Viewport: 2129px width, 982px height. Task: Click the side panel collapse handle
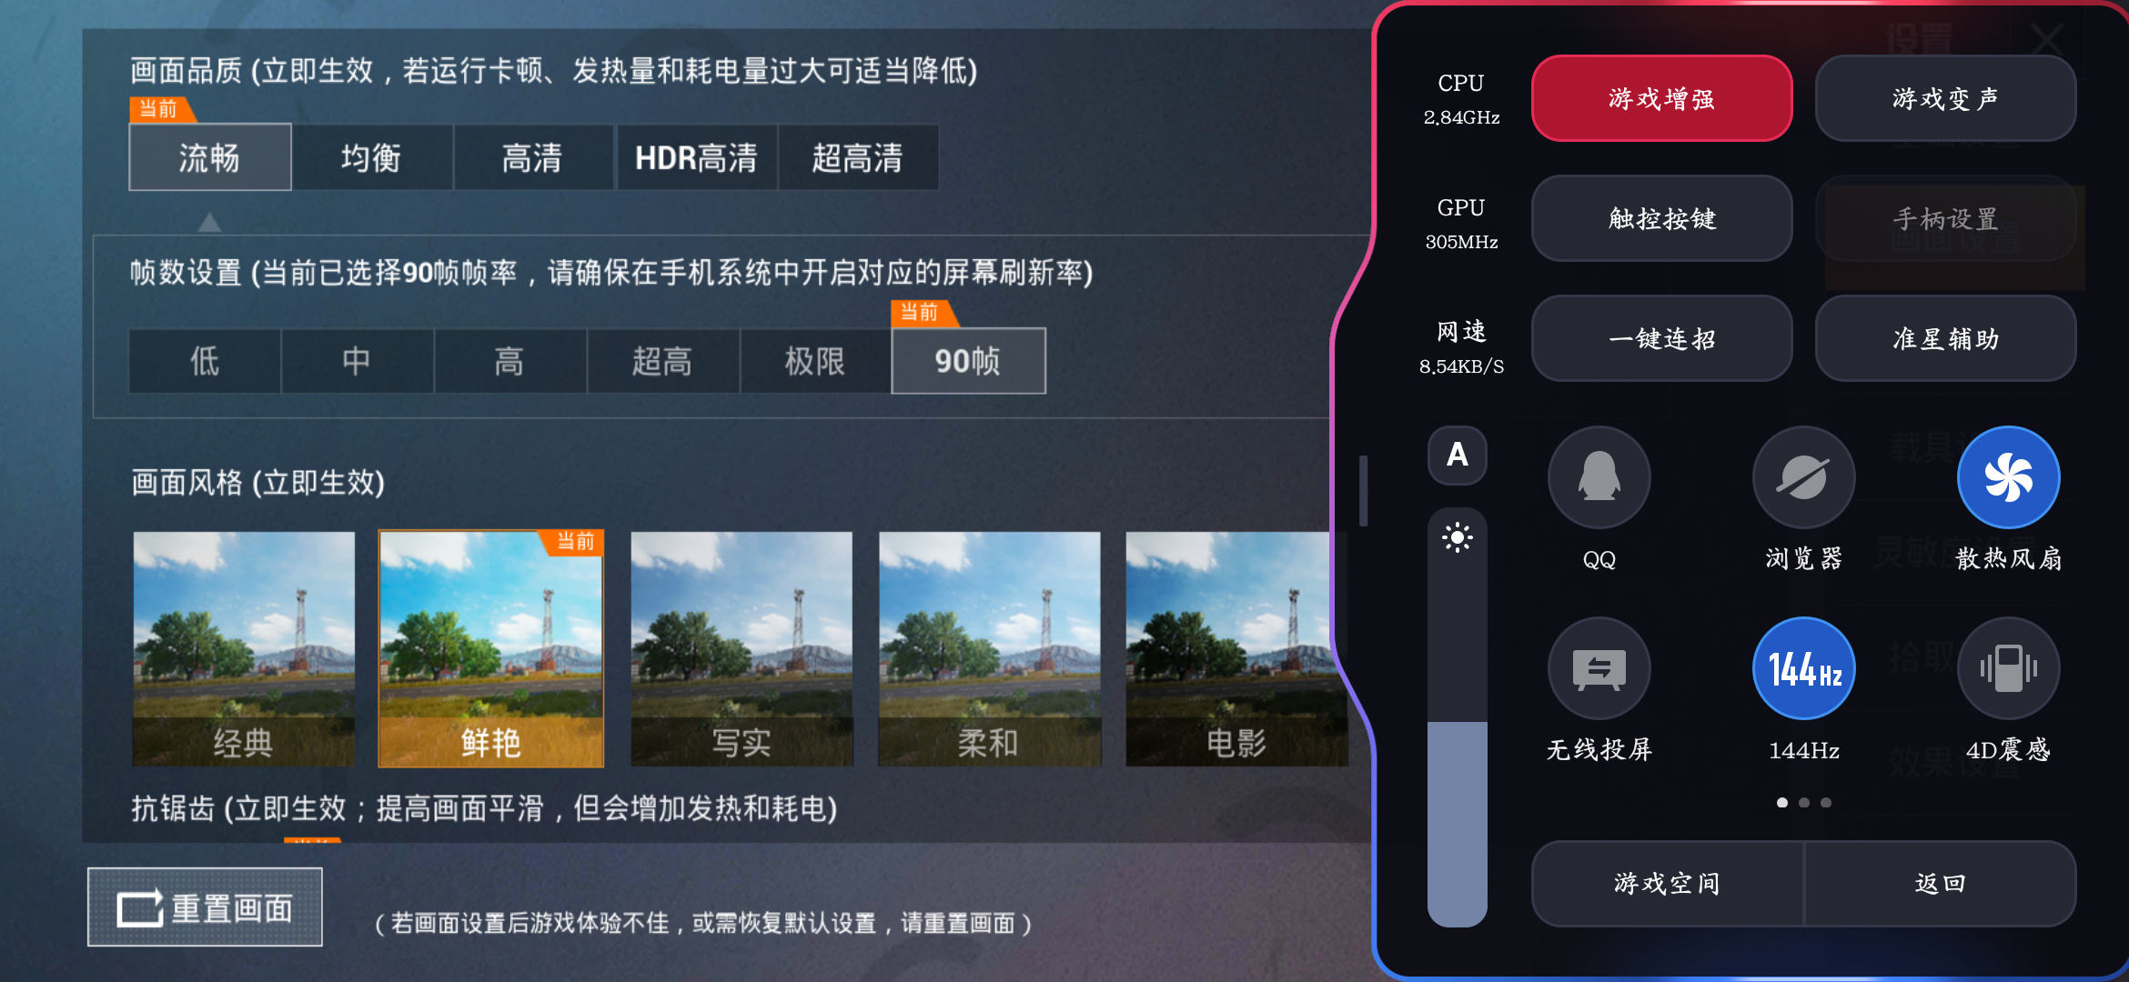(x=1363, y=490)
